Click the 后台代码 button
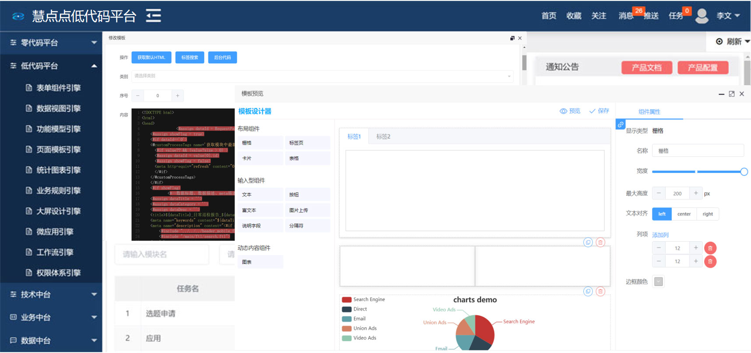Viewport: 751px width, 353px height. pyautogui.click(x=222, y=58)
